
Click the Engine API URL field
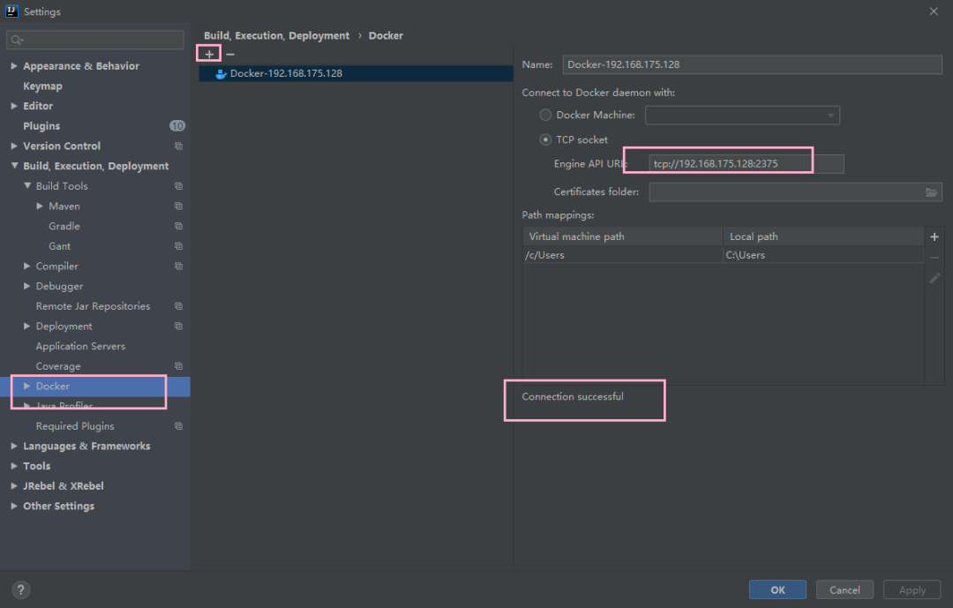pos(746,164)
